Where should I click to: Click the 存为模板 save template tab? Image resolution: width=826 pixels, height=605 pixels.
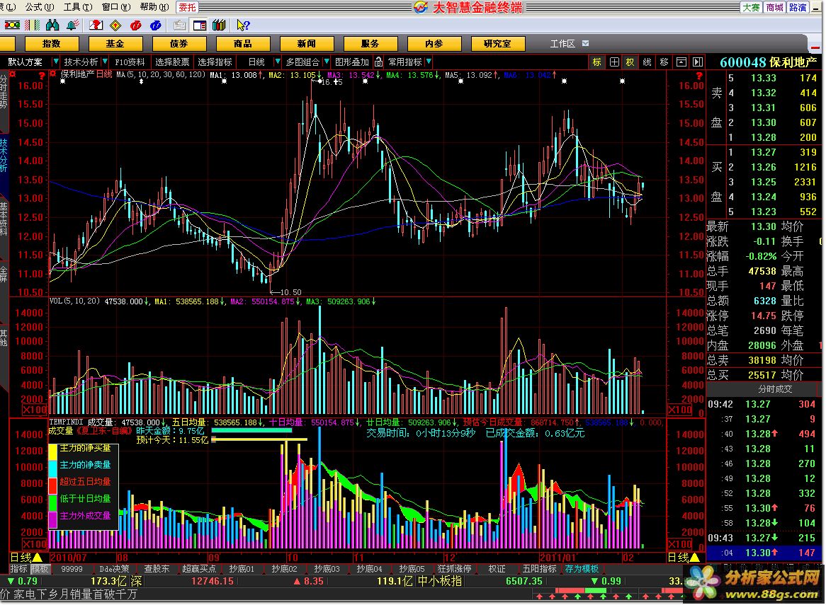coord(582,569)
